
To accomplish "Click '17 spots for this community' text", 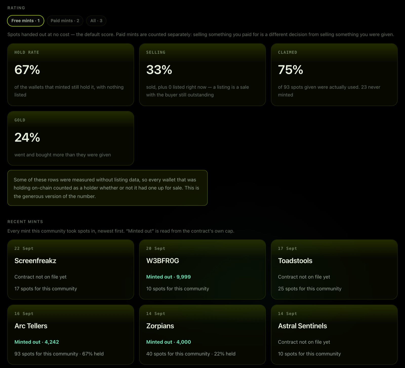I will 46,289.
